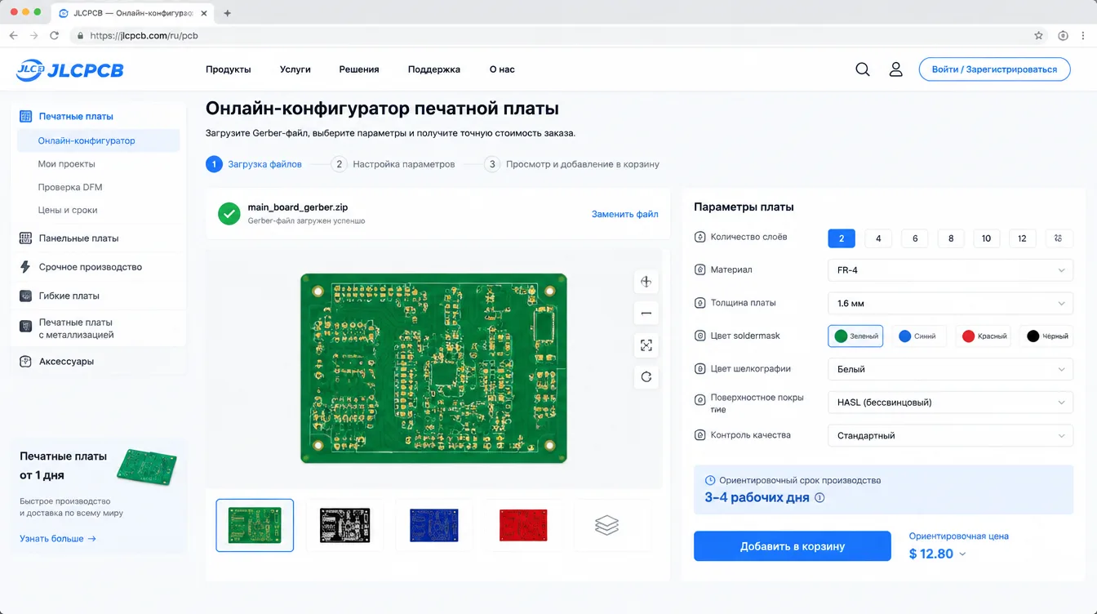Open Толщина платы 1.6 мм dropdown

(950, 303)
